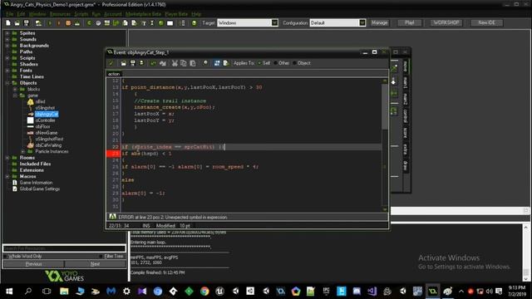Click the Create time line hourglass icon
Image resolution: width=532 pixels, height=299 pixels.
coord(152,22)
